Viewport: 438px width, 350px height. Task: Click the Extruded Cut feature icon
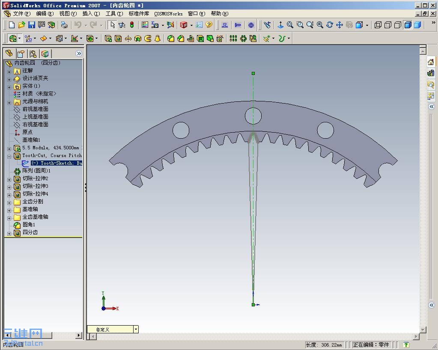pos(118,39)
